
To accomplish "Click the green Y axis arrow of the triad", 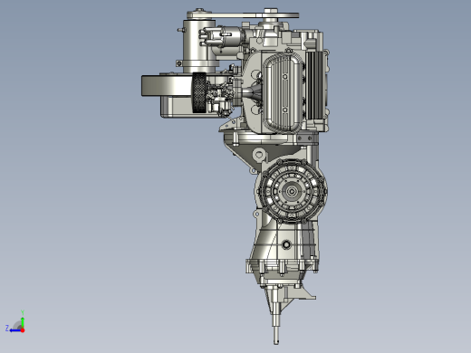I will [23, 321].
